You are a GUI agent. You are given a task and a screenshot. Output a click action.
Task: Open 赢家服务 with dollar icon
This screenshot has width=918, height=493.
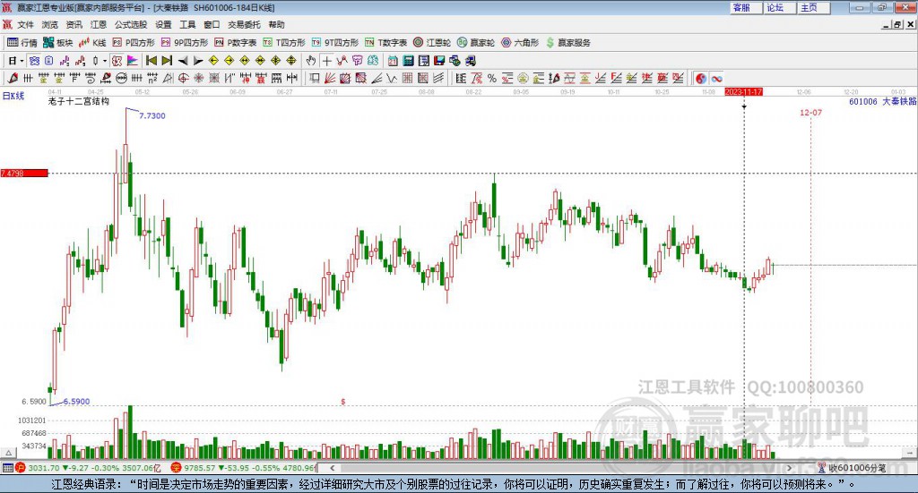567,43
